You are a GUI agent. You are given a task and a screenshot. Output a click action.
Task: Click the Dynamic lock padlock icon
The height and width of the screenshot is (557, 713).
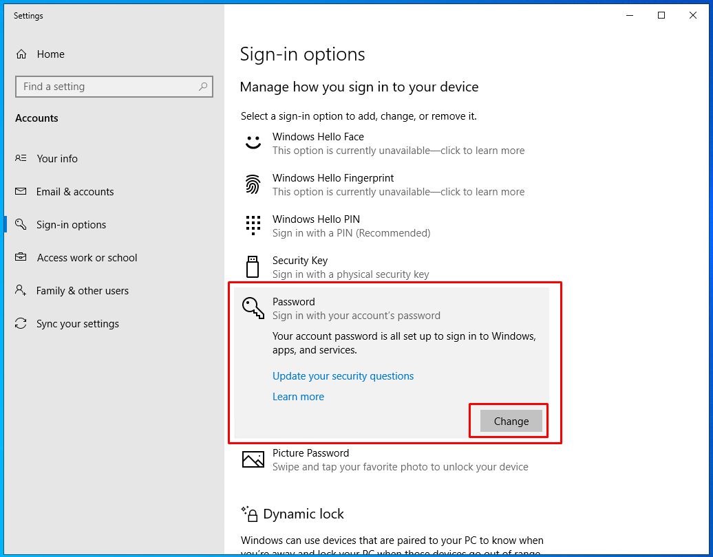click(x=250, y=514)
